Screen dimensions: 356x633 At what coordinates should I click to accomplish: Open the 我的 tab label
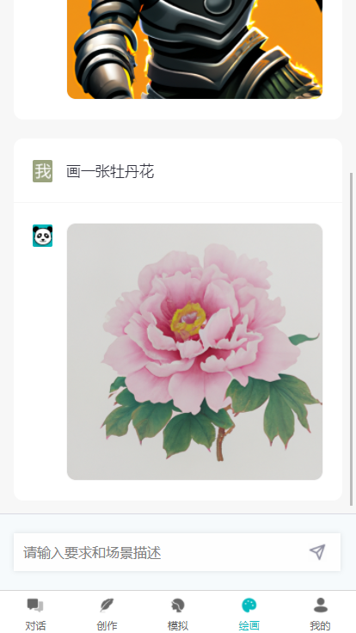point(321,626)
